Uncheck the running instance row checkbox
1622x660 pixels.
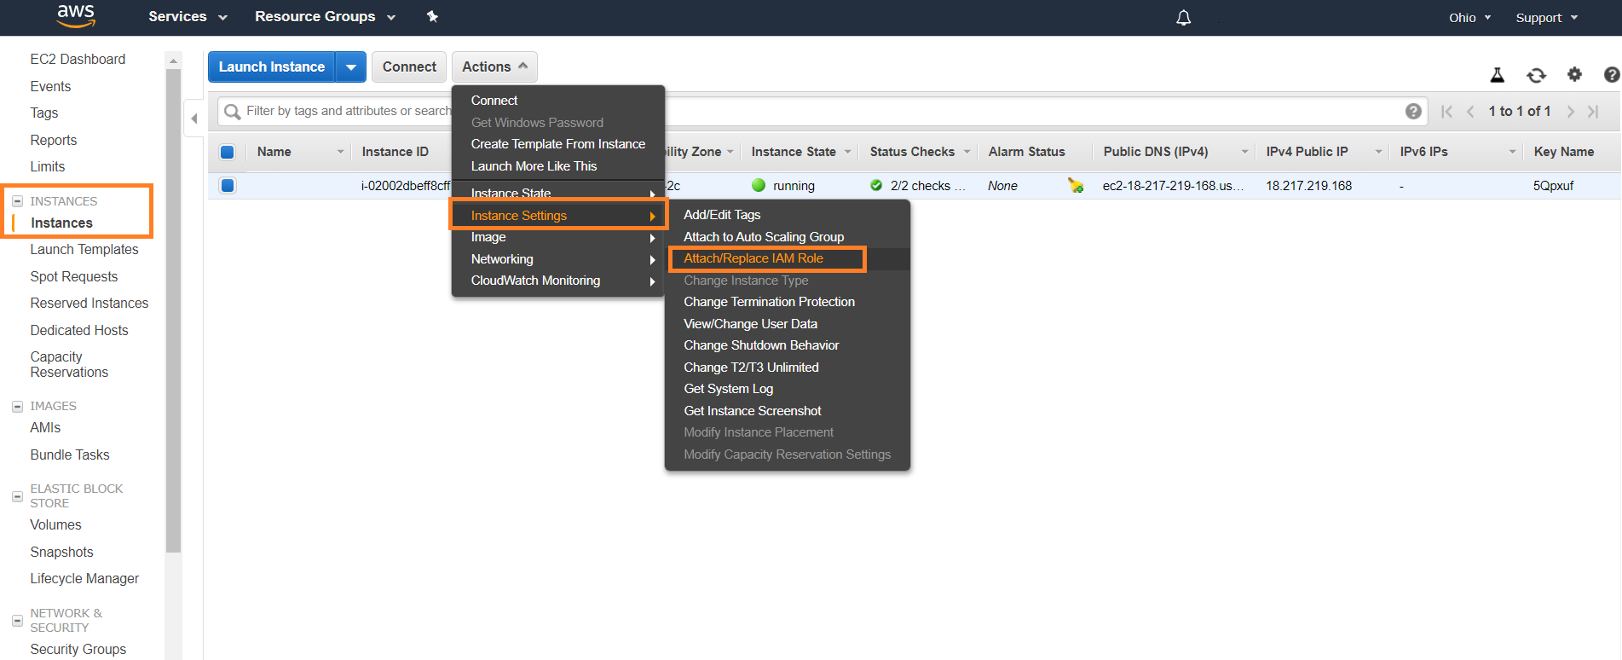click(228, 186)
